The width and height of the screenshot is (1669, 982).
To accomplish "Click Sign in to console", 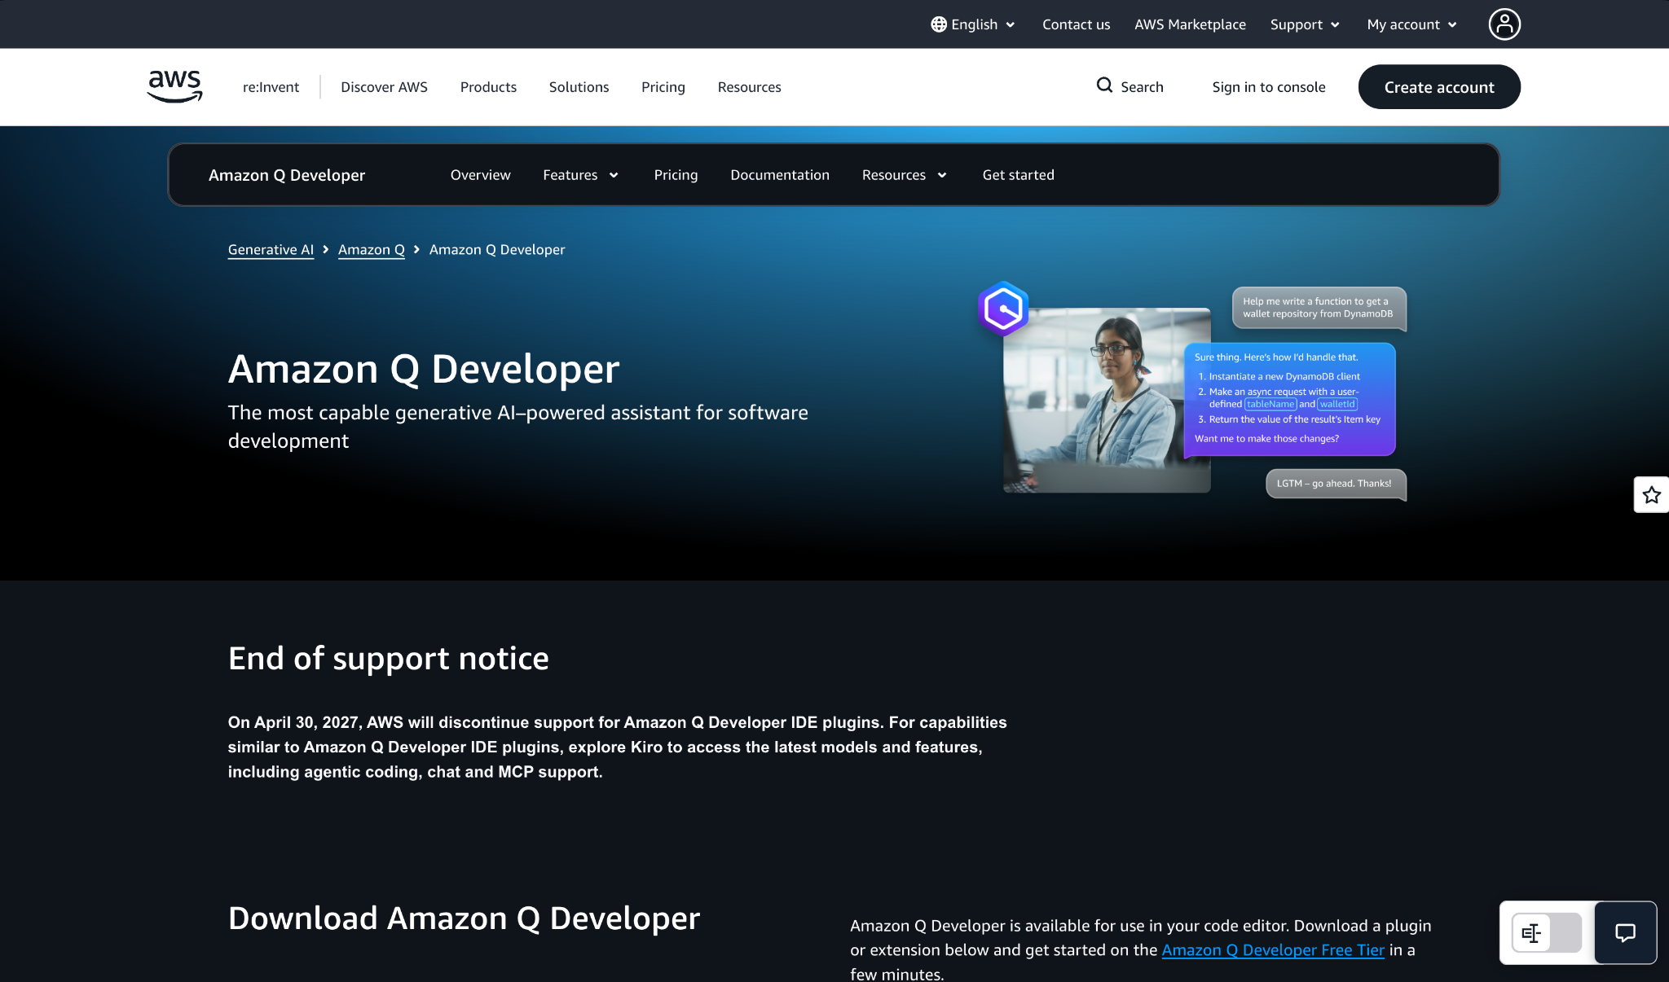I will [1269, 87].
